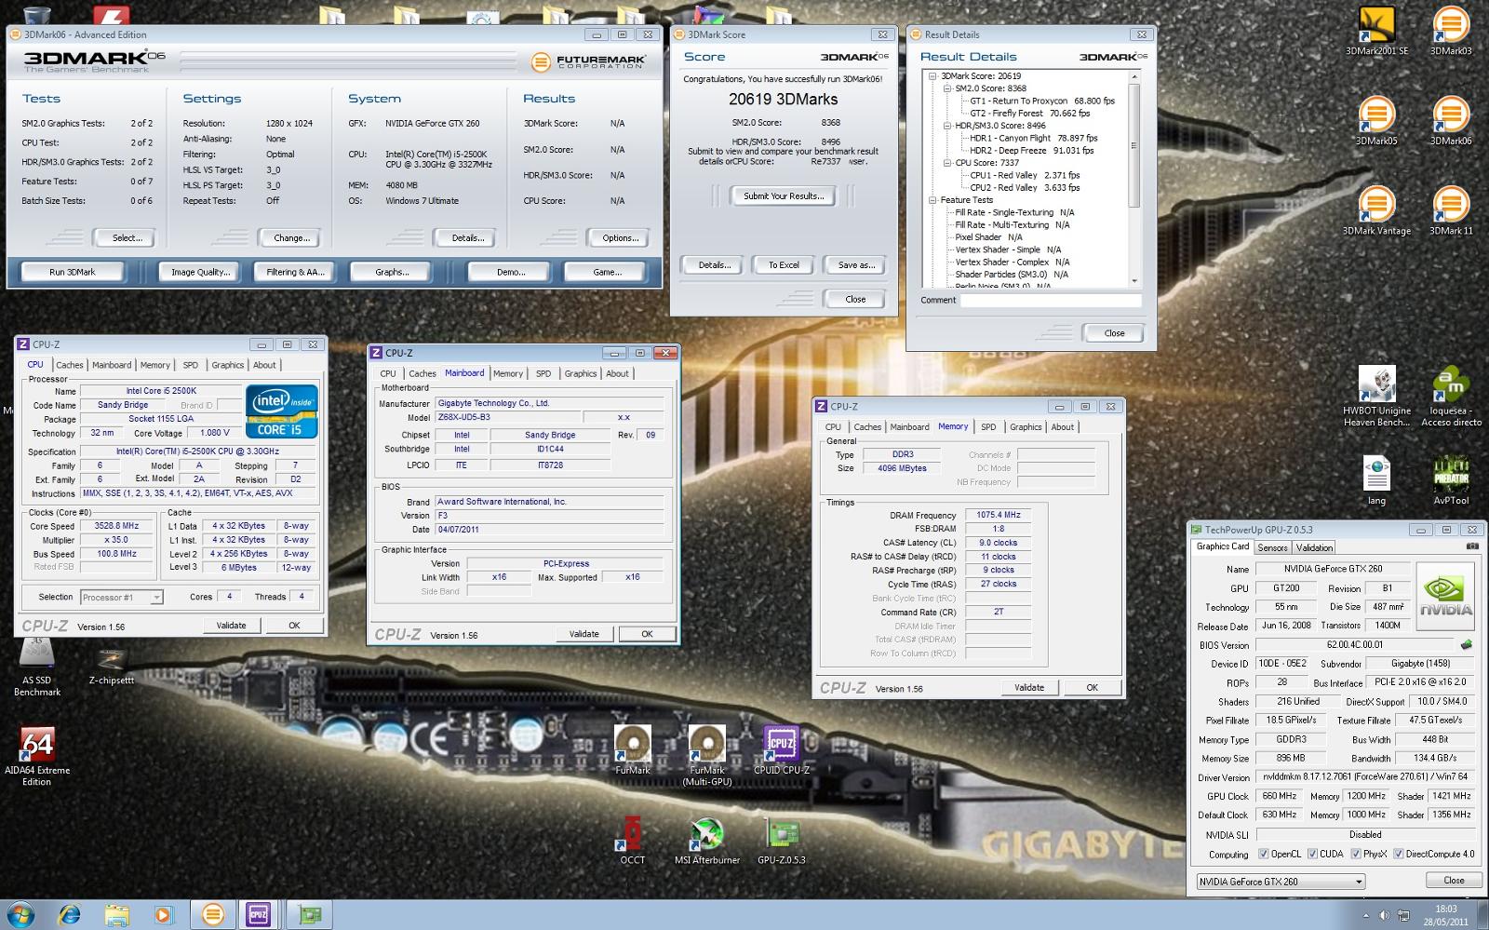Click the GPU-Z BIOS save icon

(1467, 644)
